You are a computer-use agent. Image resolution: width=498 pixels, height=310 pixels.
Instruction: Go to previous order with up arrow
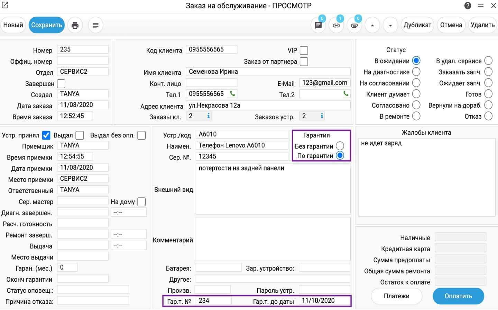tap(372, 25)
